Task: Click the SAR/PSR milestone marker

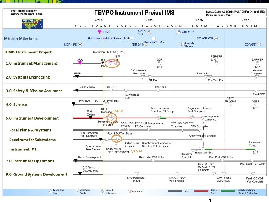Action: [257, 63]
